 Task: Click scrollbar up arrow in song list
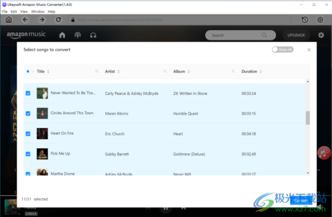coord(308,82)
